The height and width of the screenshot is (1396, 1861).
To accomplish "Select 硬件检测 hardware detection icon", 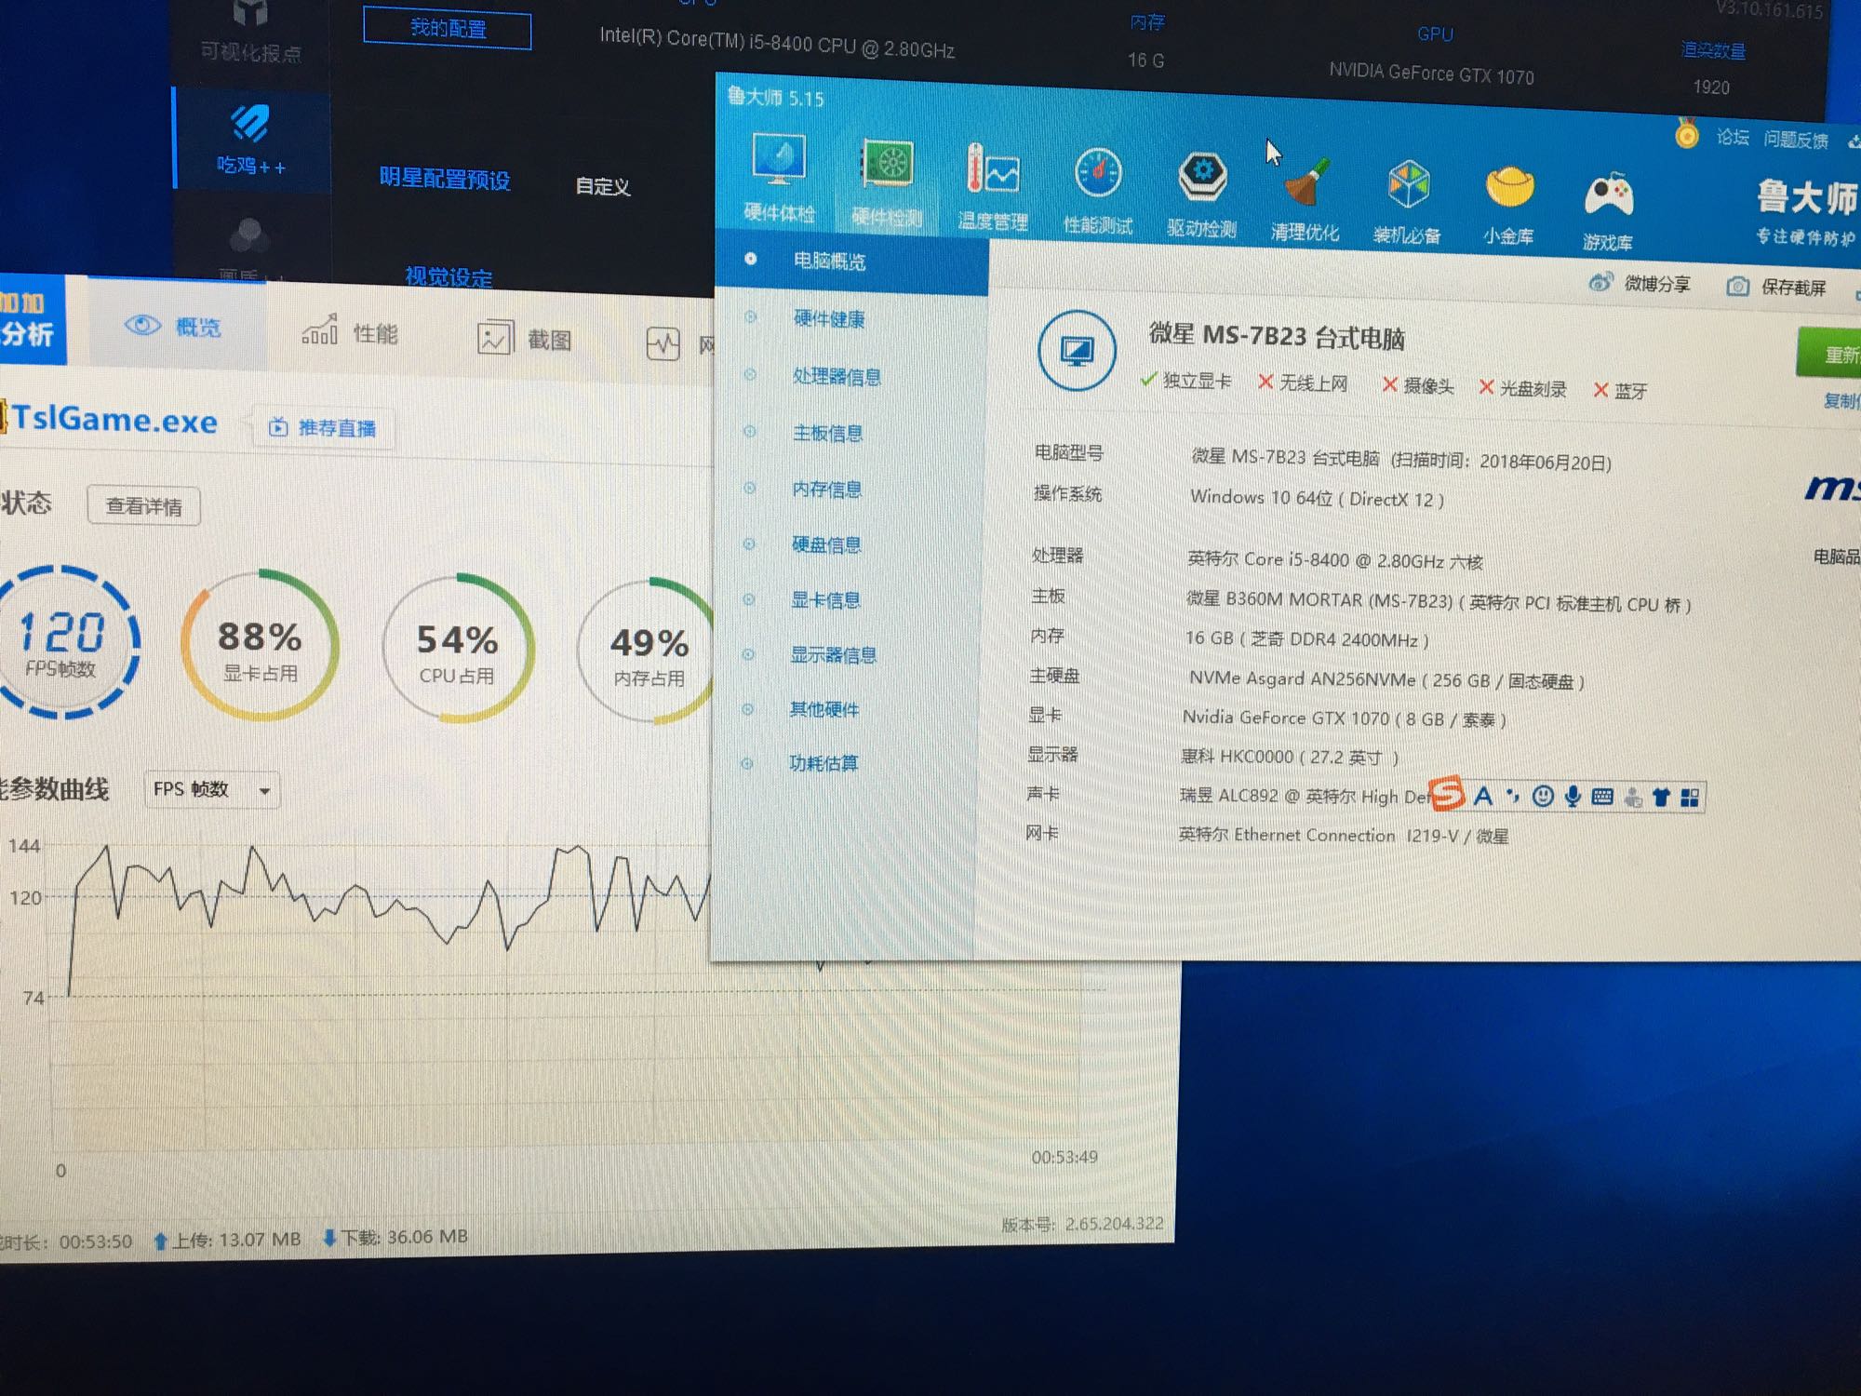I will 887,182.
